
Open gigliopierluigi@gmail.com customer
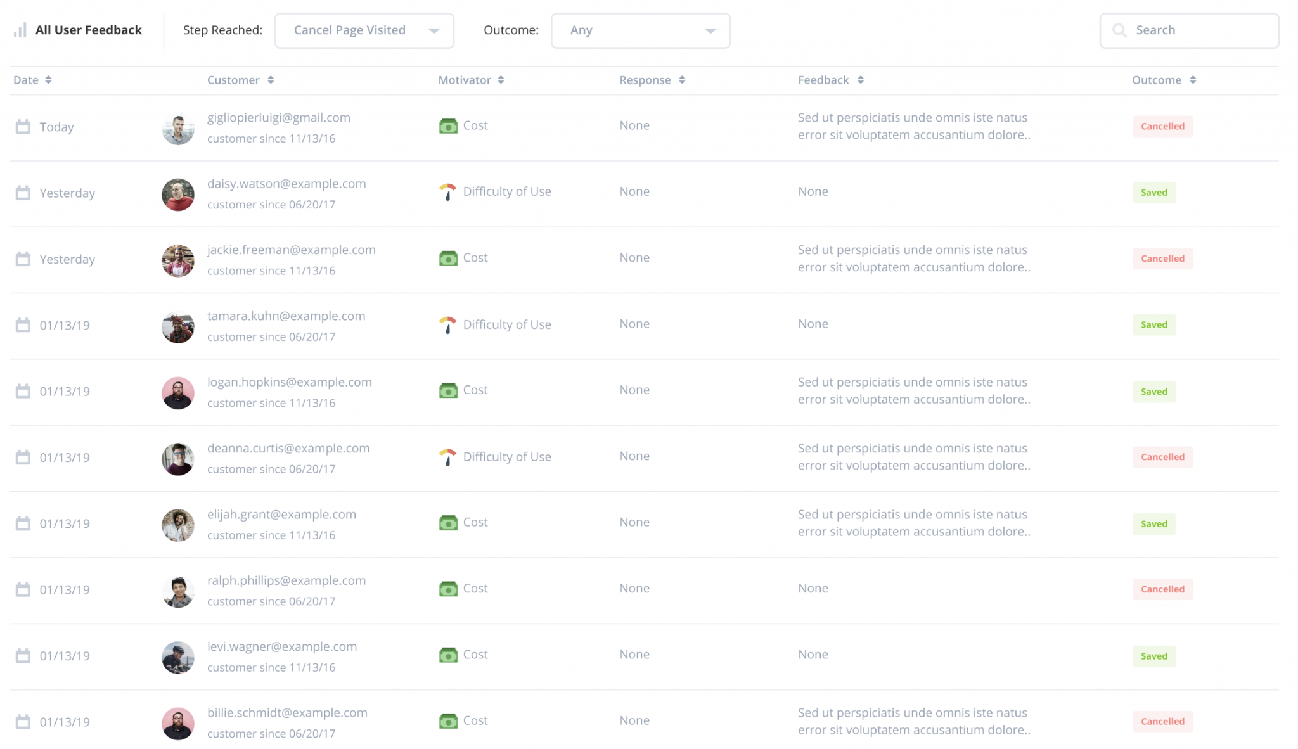point(279,117)
